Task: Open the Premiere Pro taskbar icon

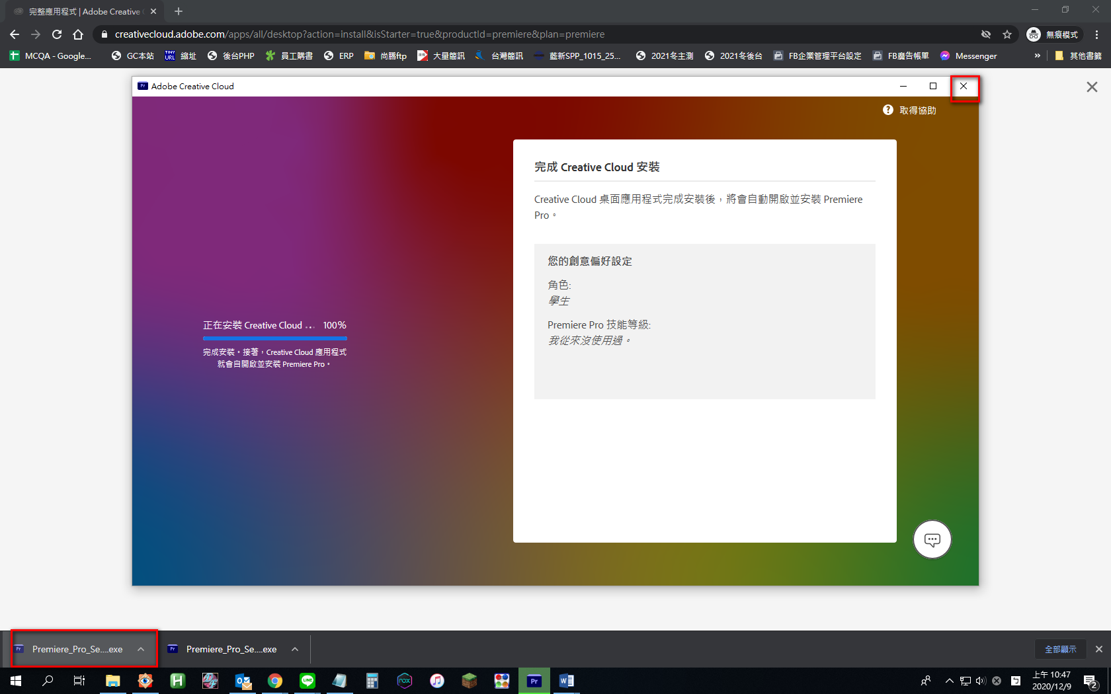Action: tap(534, 680)
